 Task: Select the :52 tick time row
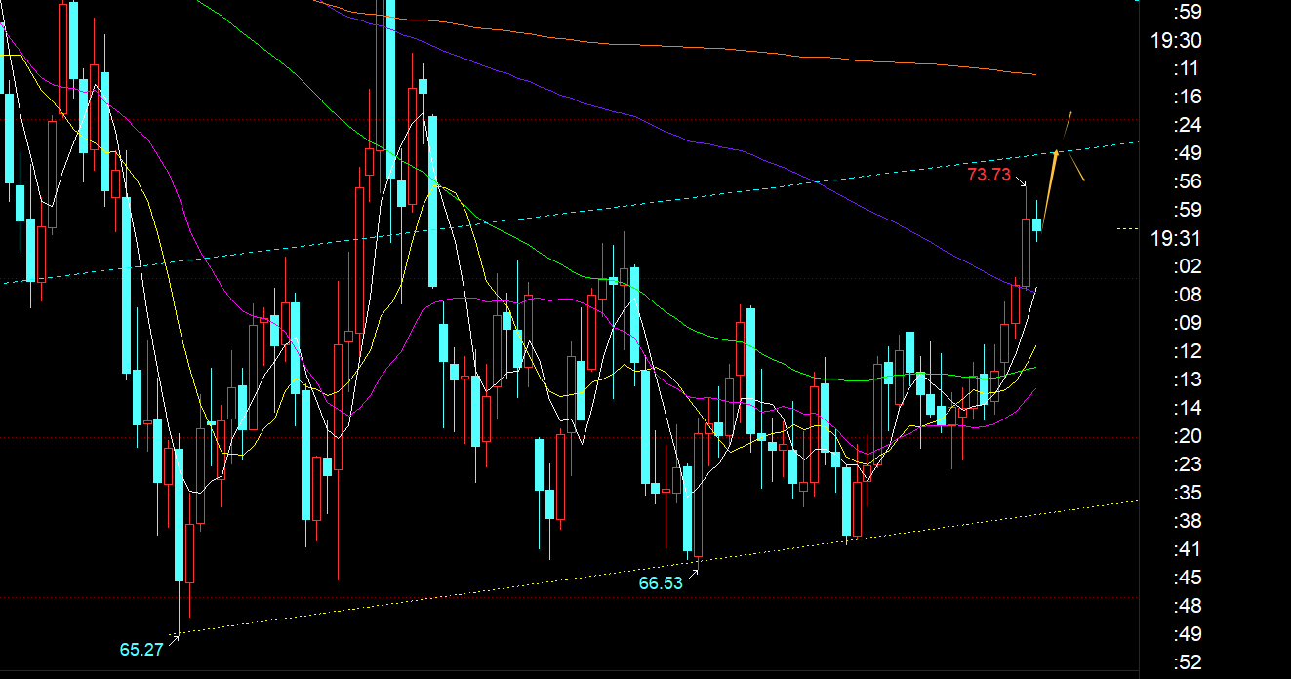coord(1187,662)
